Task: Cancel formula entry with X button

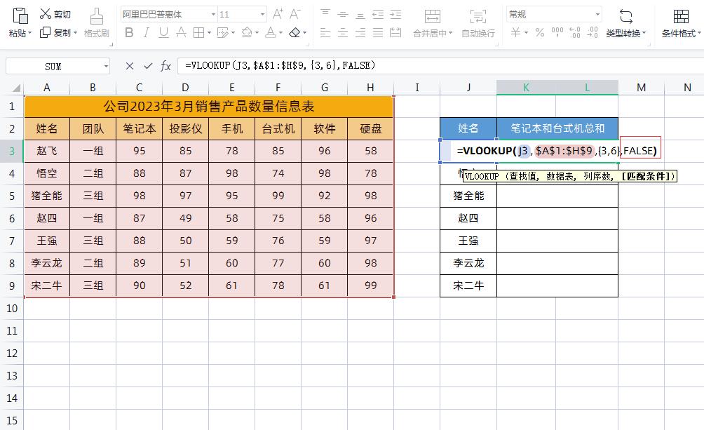Action: click(130, 66)
